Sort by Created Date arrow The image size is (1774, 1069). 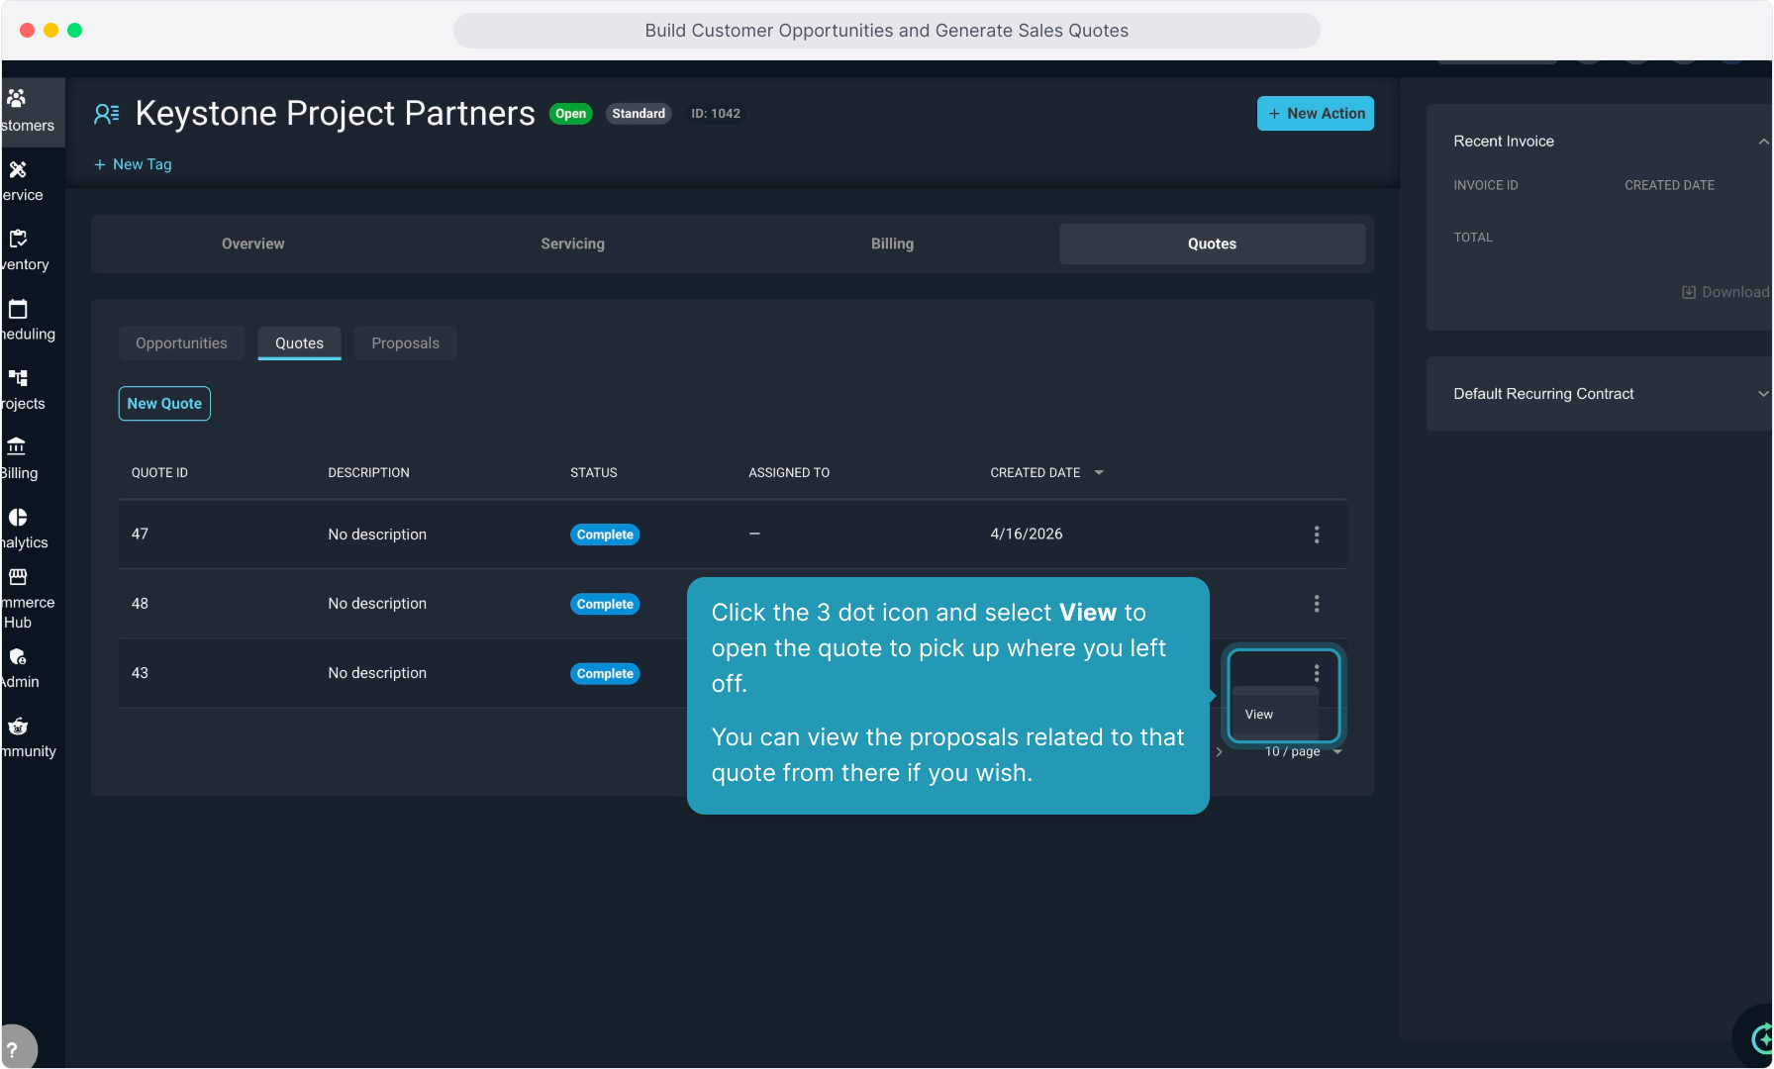coord(1099,473)
